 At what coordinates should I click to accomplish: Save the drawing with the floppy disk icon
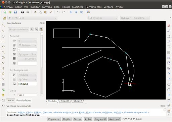tap(15, 12)
